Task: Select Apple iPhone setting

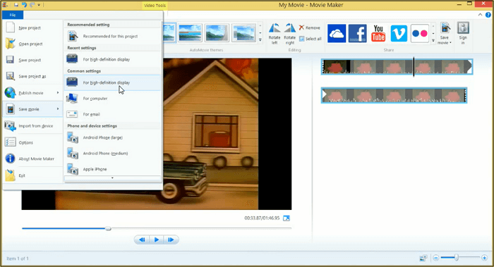Action: point(112,169)
